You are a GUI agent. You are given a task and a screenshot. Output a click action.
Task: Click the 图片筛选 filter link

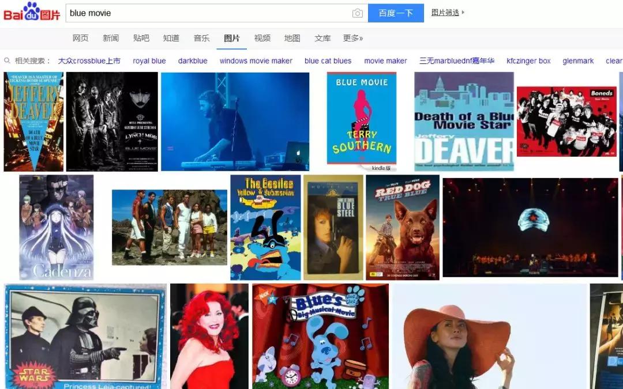(445, 12)
